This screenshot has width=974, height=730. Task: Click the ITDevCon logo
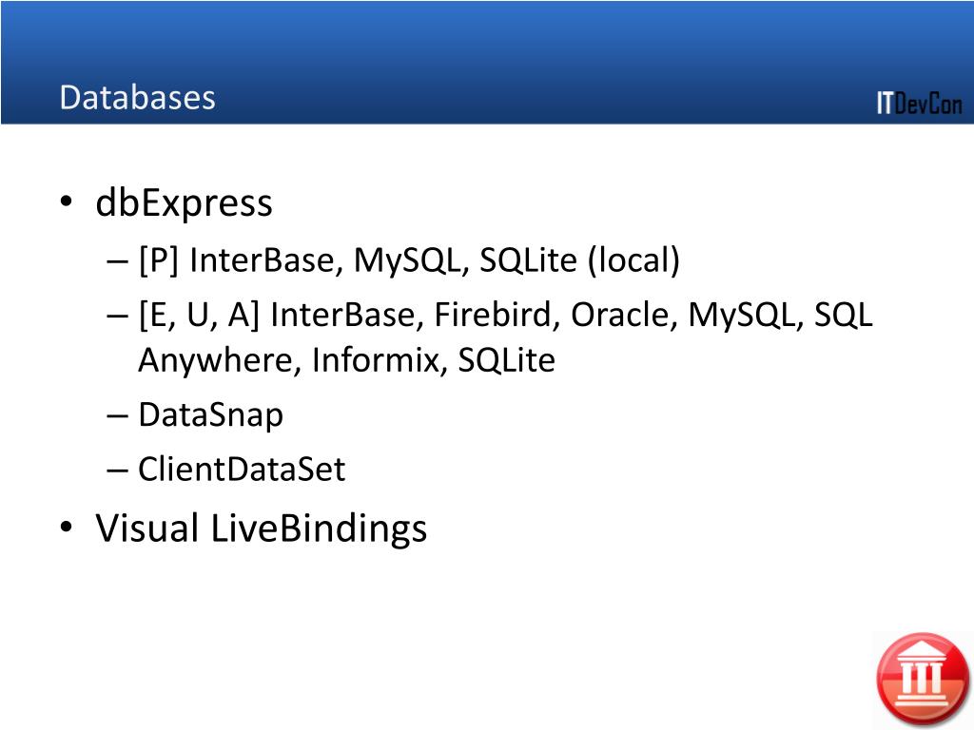pos(920,103)
